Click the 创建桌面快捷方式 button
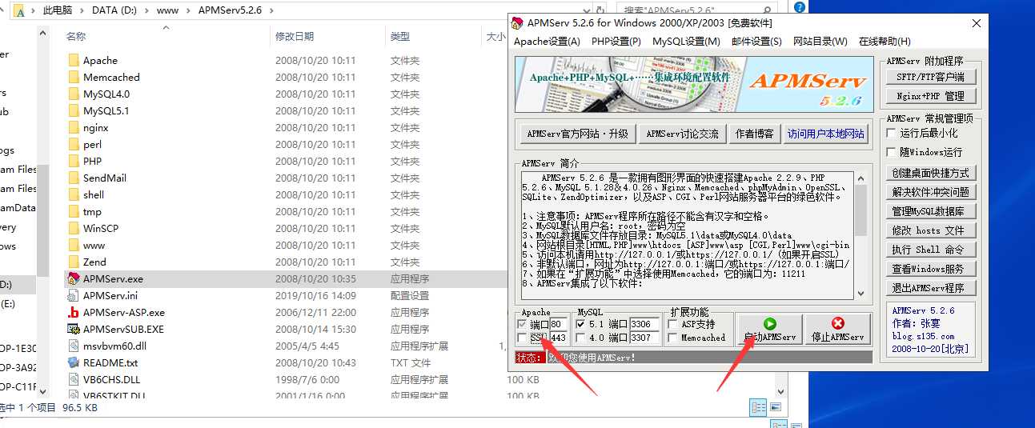This screenshot has height=428, width=1035. click(930, 173)
